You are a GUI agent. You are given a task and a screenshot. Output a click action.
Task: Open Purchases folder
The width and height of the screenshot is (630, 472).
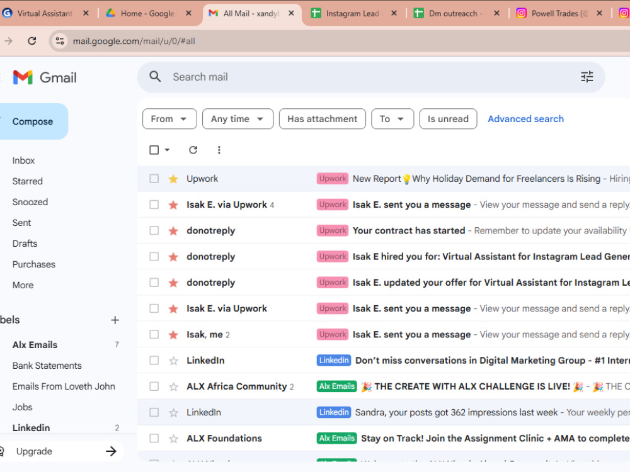34,264
